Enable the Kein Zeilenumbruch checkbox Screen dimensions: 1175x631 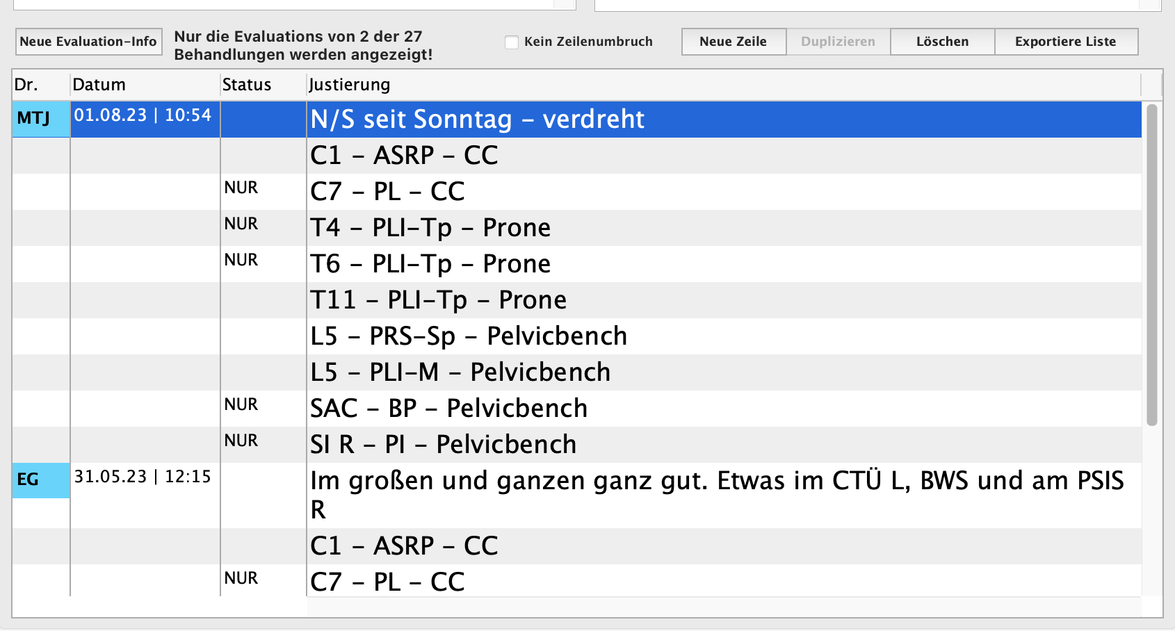512,42
